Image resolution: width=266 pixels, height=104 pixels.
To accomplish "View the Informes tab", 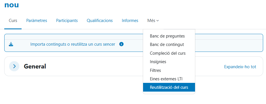I will [130, 21].
